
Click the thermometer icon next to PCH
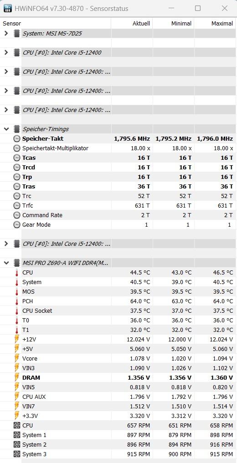pos(17,301)
